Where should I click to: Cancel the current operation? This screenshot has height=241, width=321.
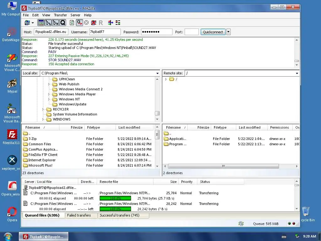[87, 23]
